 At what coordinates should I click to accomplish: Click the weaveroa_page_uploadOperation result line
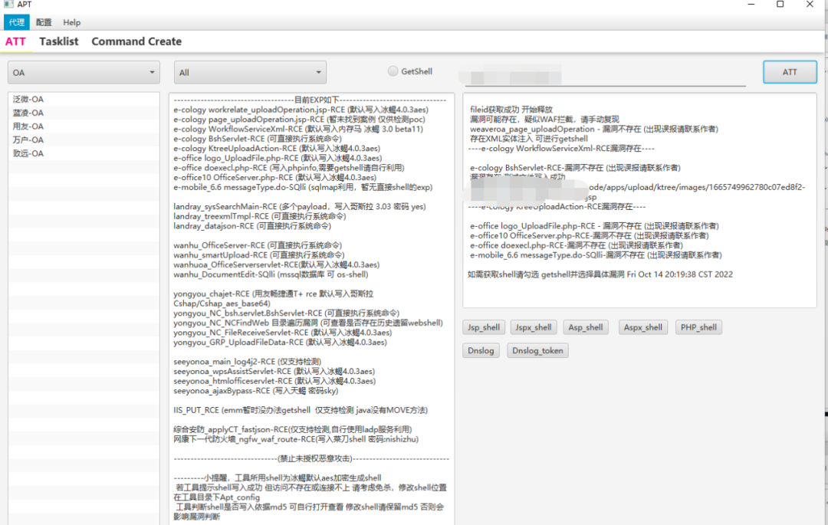(x=594, y=129)
